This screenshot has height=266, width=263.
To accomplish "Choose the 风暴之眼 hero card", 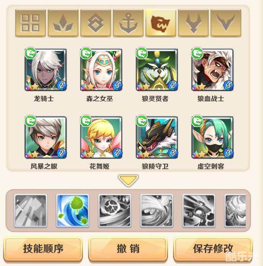I will coord(45,137).
